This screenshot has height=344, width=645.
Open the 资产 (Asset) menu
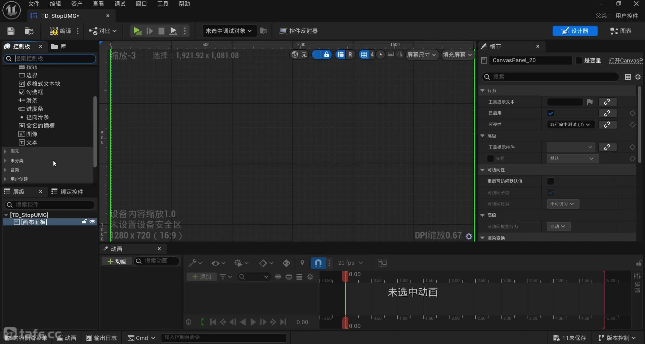77,4
